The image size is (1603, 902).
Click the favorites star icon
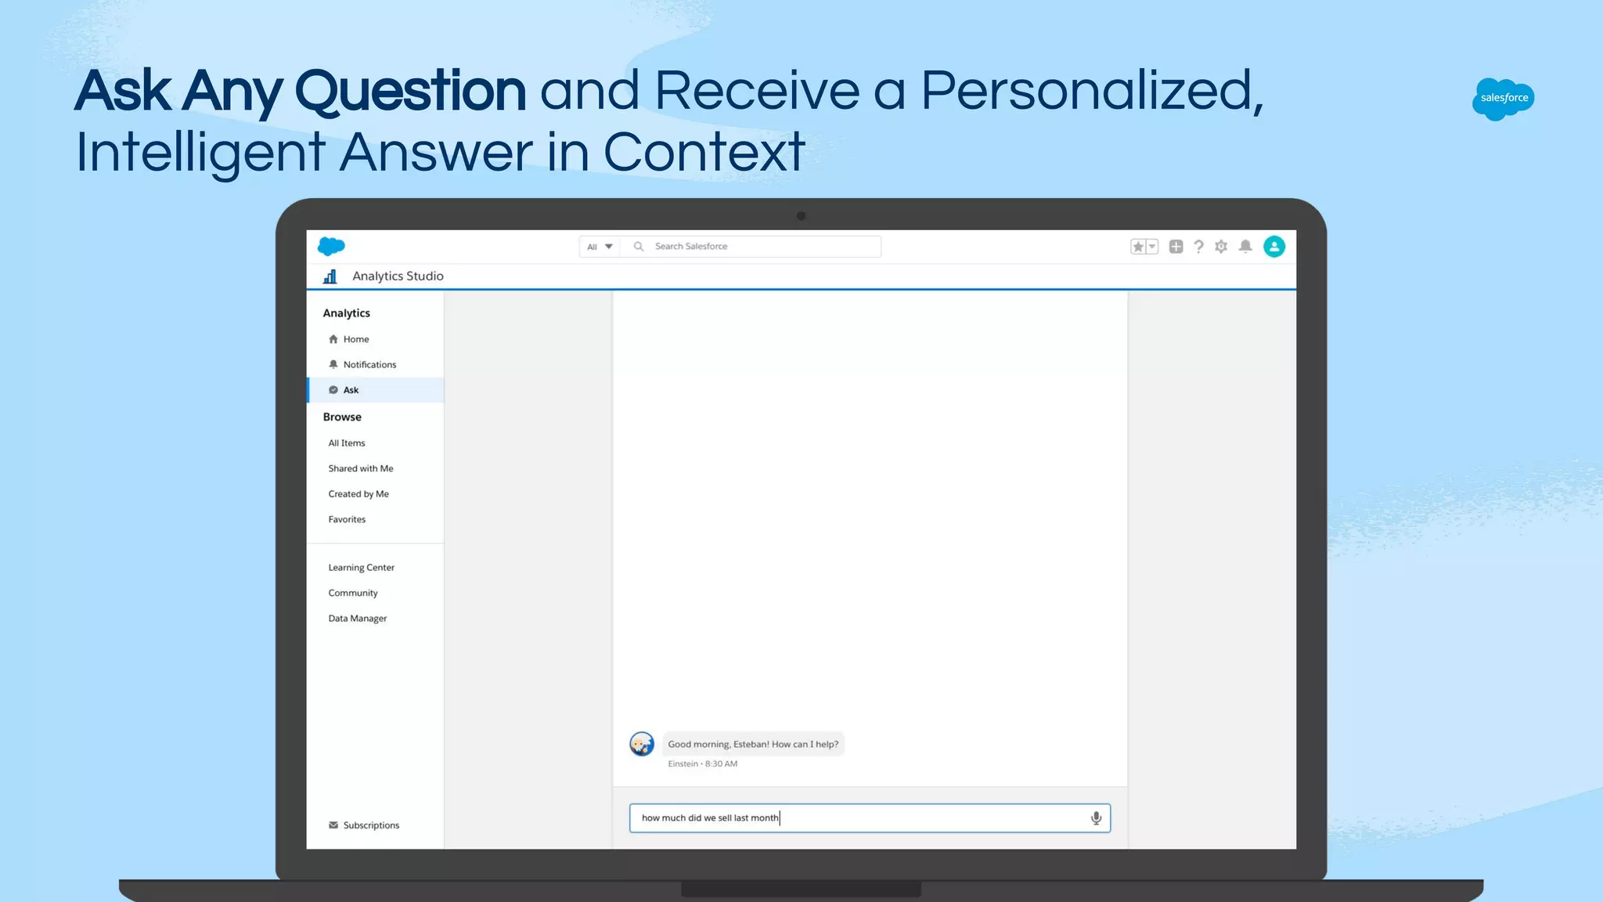click(x=1138, y=247)
